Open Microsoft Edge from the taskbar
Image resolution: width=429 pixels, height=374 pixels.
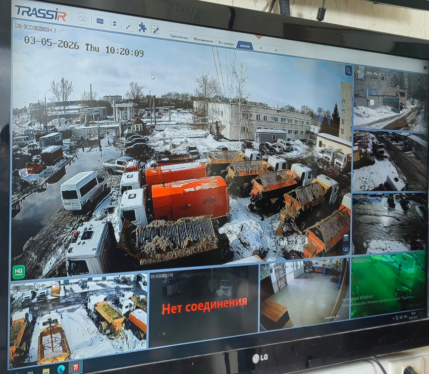click(61, 368)
